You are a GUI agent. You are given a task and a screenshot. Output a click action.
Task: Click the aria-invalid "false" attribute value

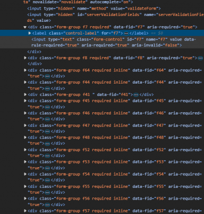pyautogui.click(x=171, y=45)
